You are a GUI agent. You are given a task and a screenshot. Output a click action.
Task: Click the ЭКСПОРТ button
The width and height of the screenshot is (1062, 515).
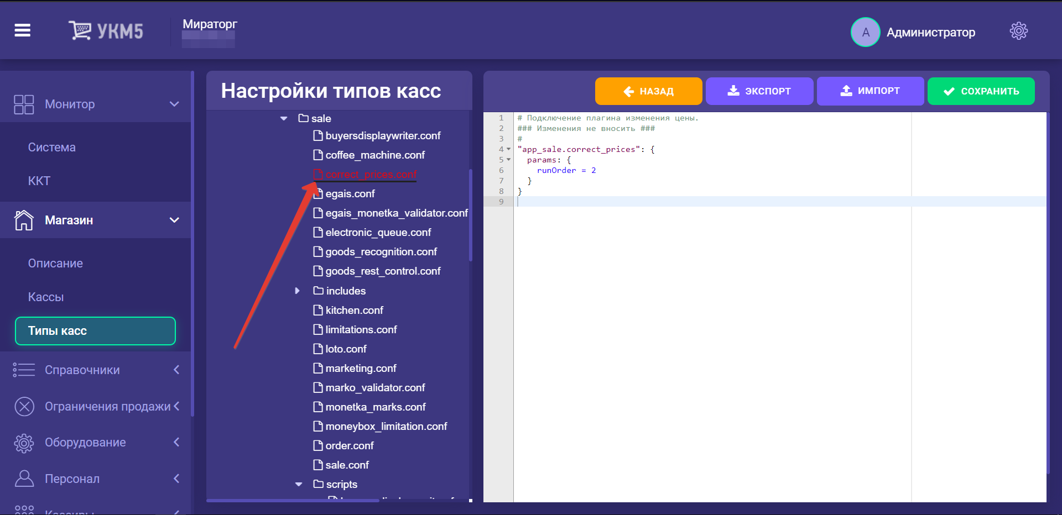tap(759, 91)
